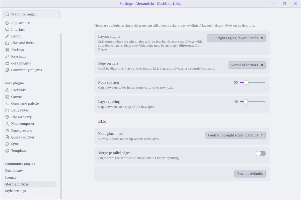Adjust the Node spacing slider

253,82
